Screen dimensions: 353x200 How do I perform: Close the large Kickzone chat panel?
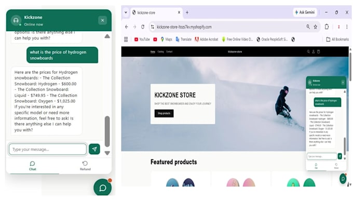(102, 20)
